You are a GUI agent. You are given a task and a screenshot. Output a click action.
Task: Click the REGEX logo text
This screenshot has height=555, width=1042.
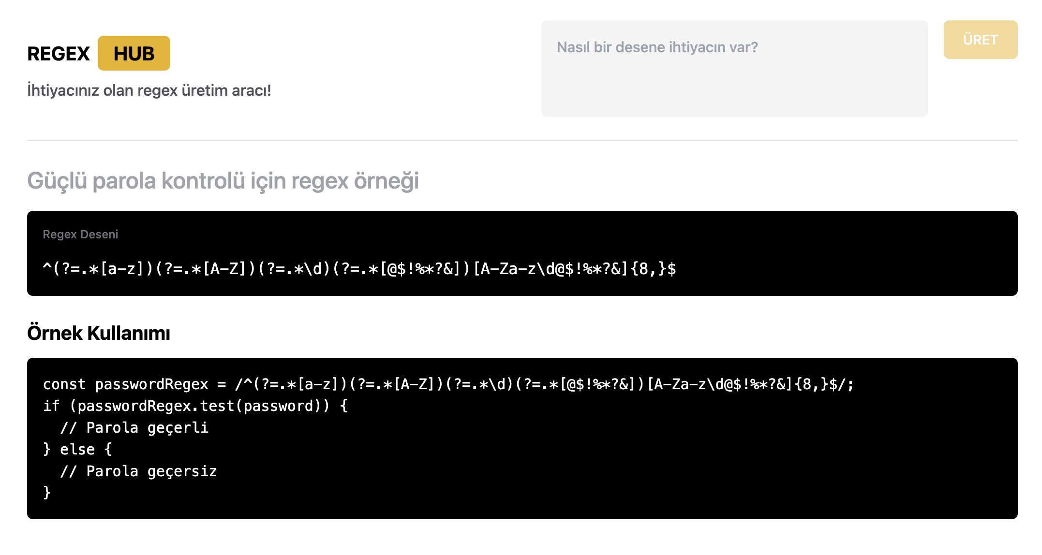point(59,54)
